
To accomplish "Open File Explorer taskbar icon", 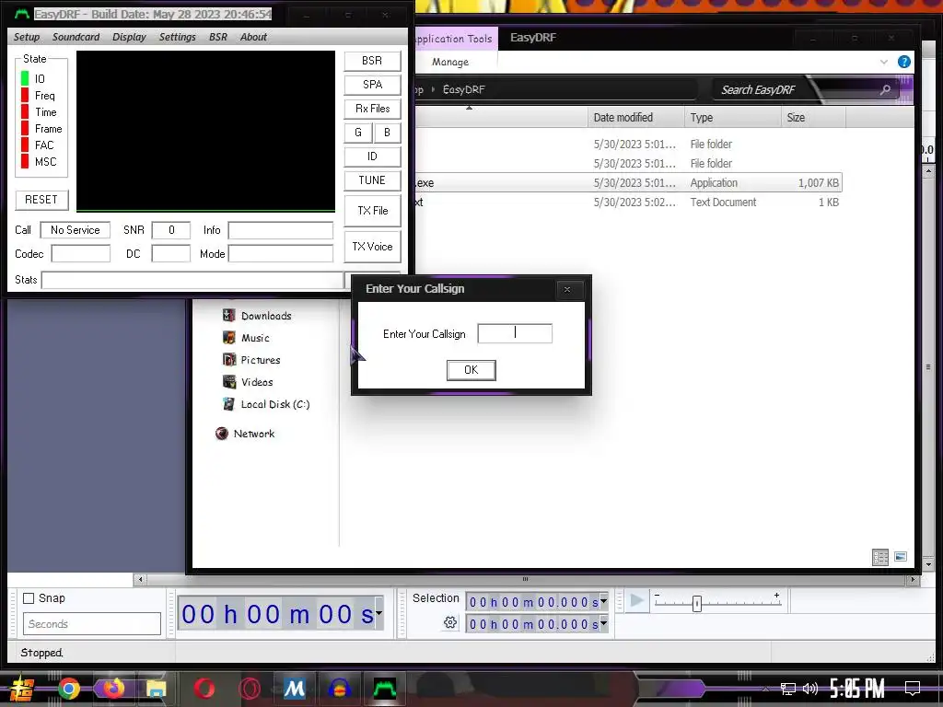I will pyautogui.click(x=157, y=689).
